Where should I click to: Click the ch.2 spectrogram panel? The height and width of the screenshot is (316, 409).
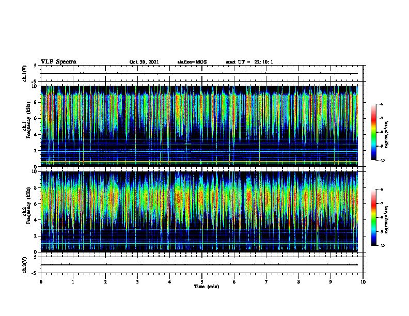[x=199, y=212]
